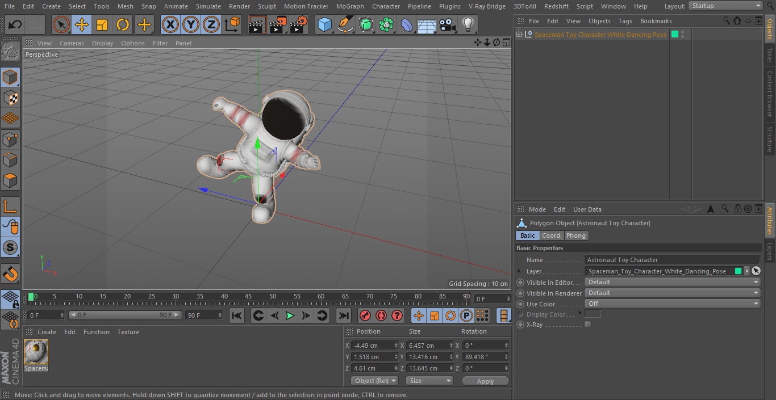Open material manager Create menu

[x=47, y=332]
